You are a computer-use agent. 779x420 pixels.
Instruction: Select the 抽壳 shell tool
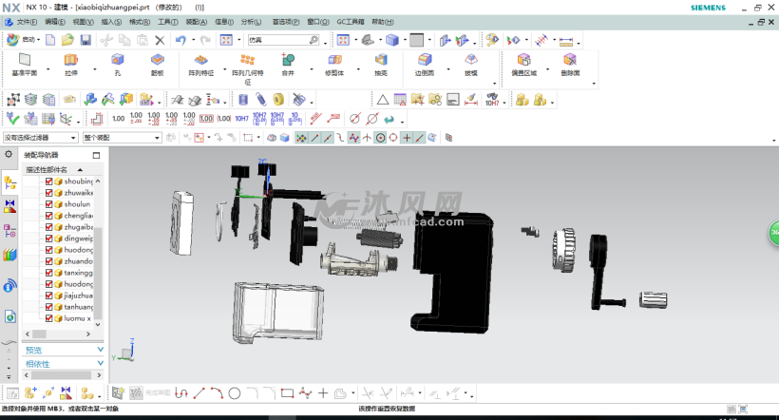(381, 65)
